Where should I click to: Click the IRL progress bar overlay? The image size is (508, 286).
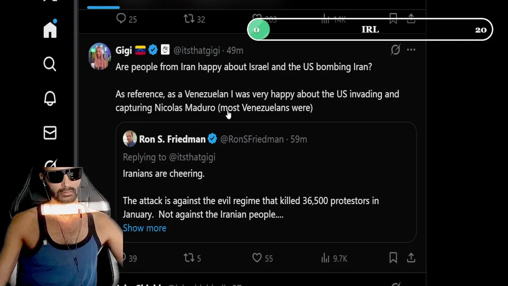click(370, 30)
